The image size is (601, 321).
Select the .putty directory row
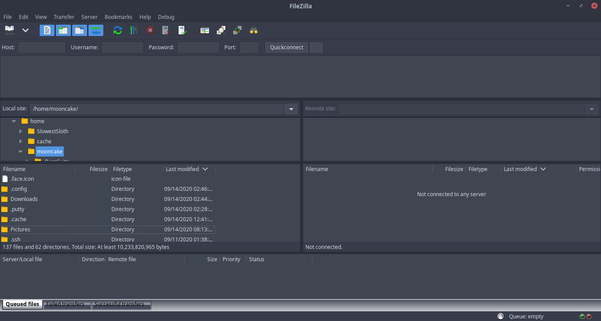(108, 209)
